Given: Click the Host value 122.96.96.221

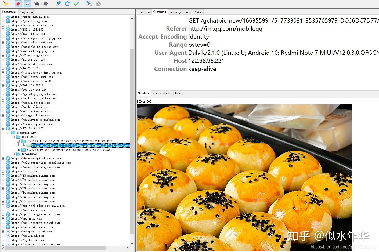Looking at the screenshot, I should (x=206, y=61).
